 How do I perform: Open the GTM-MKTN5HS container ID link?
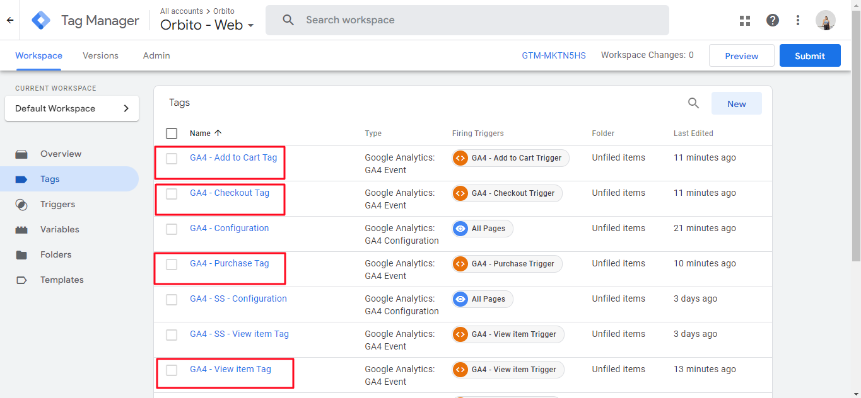[554, 55]
